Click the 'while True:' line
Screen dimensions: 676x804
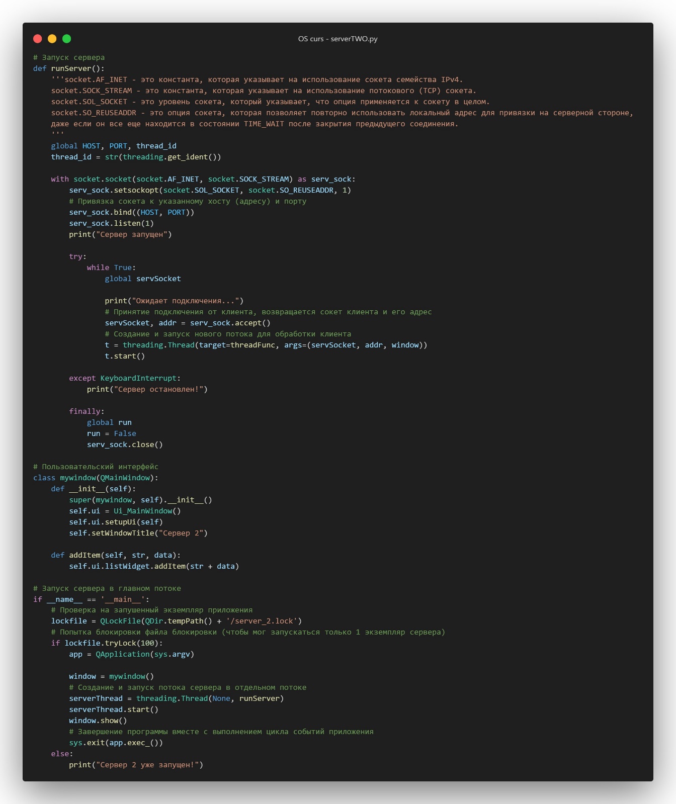click(111, 267)
